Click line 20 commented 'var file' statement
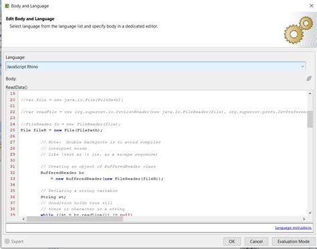This screenshot has height=249, width=317. [x=72, y=100]
